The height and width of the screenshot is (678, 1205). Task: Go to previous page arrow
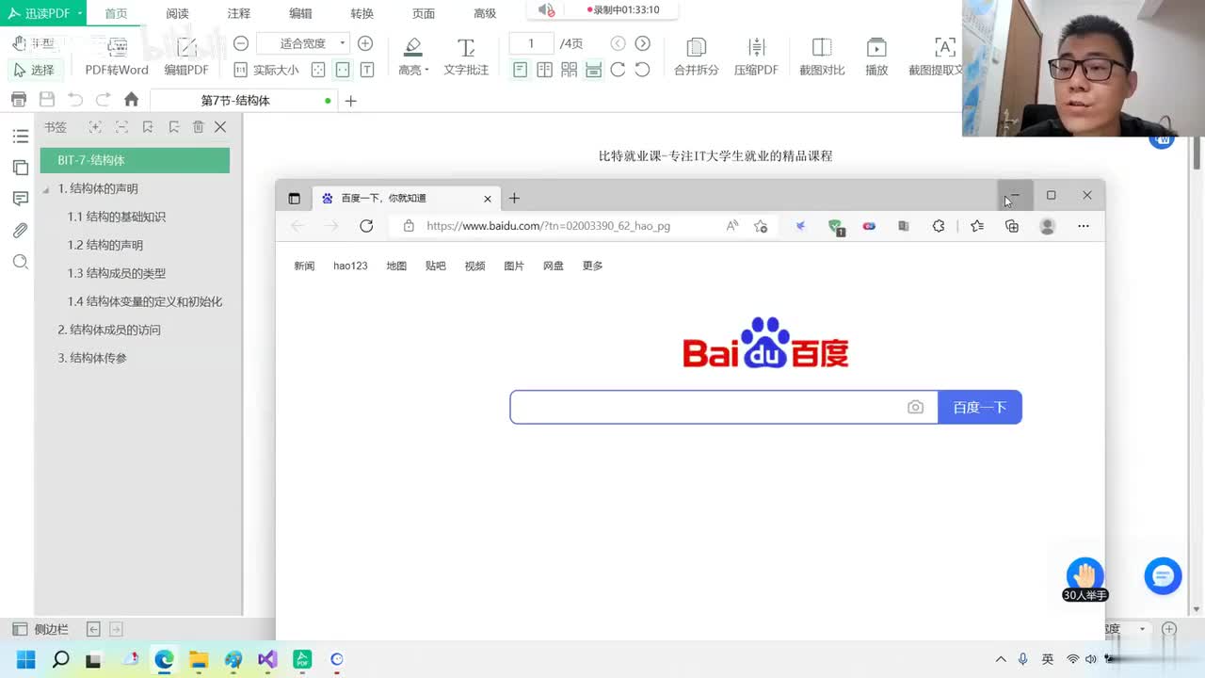pos(618,43)
